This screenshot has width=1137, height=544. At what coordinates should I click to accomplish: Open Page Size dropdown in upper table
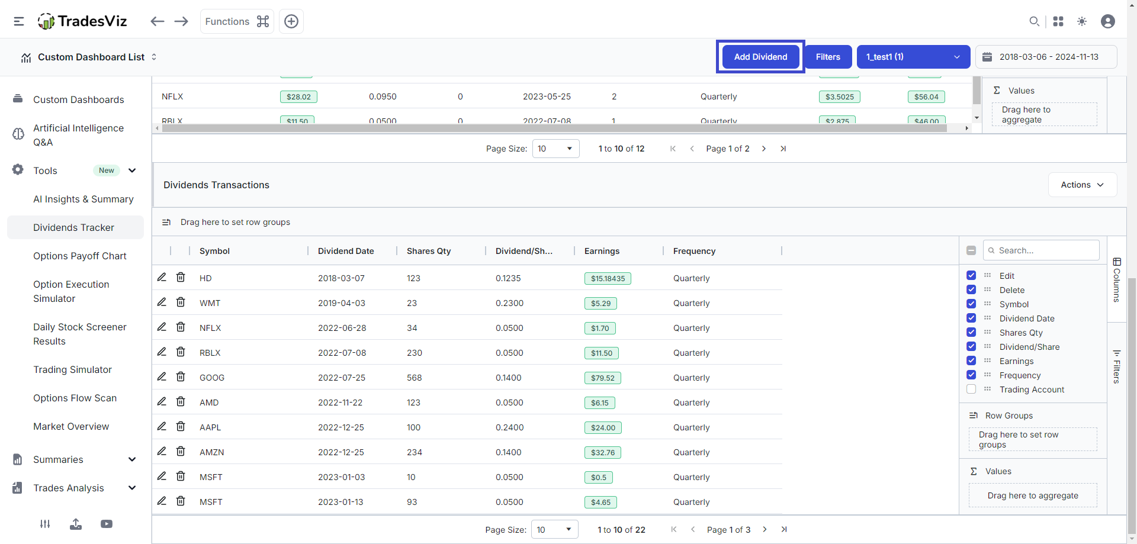[x=555, y=149]
